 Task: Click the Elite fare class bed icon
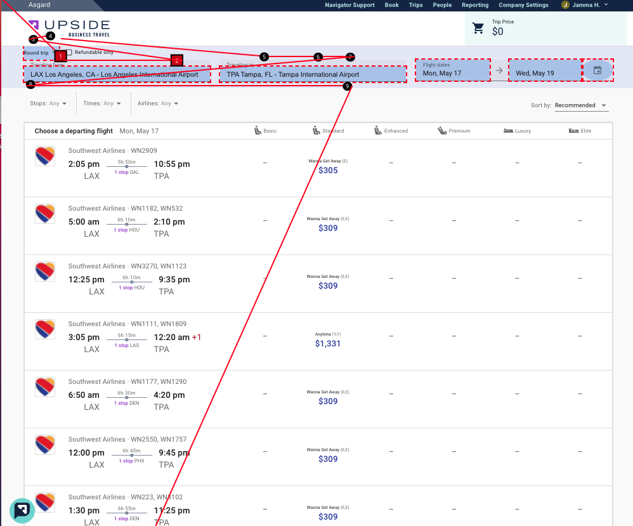coord(573,131)
